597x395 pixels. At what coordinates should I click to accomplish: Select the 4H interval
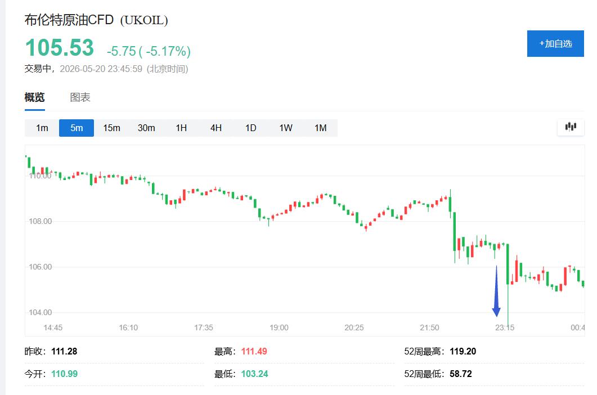(x=216, y=128)
